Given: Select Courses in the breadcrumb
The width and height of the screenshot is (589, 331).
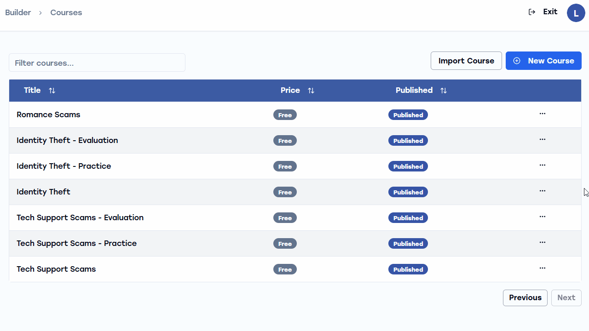Looking at the screenshot, I should pyautogui.click(x=66, y=13).
